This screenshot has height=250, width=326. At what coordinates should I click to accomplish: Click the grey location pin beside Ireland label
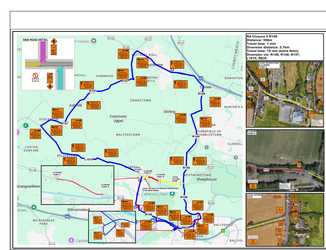tap(94, 41)
